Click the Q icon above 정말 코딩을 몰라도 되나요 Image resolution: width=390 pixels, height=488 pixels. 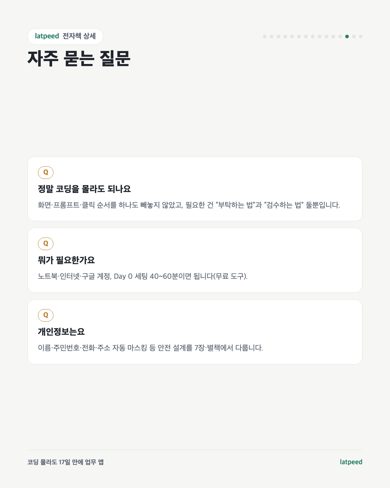click(x=45, y=172)
